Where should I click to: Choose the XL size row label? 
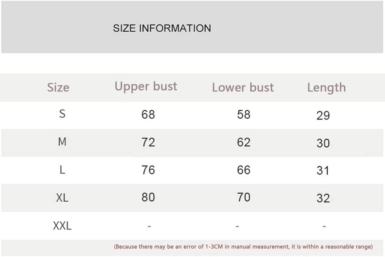[62, 198]
